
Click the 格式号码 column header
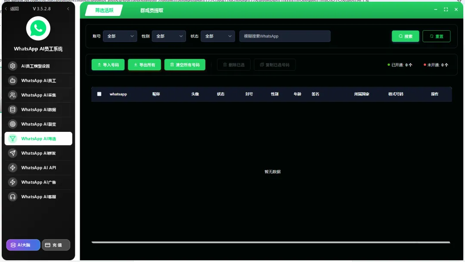click(396, 94)
